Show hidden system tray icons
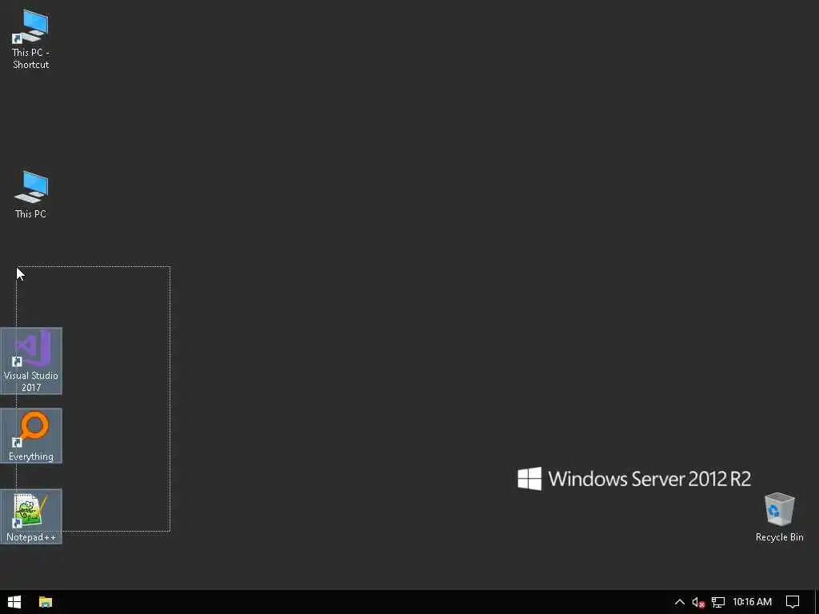Viewport: 819px width, 614px height. click(679, 602)
